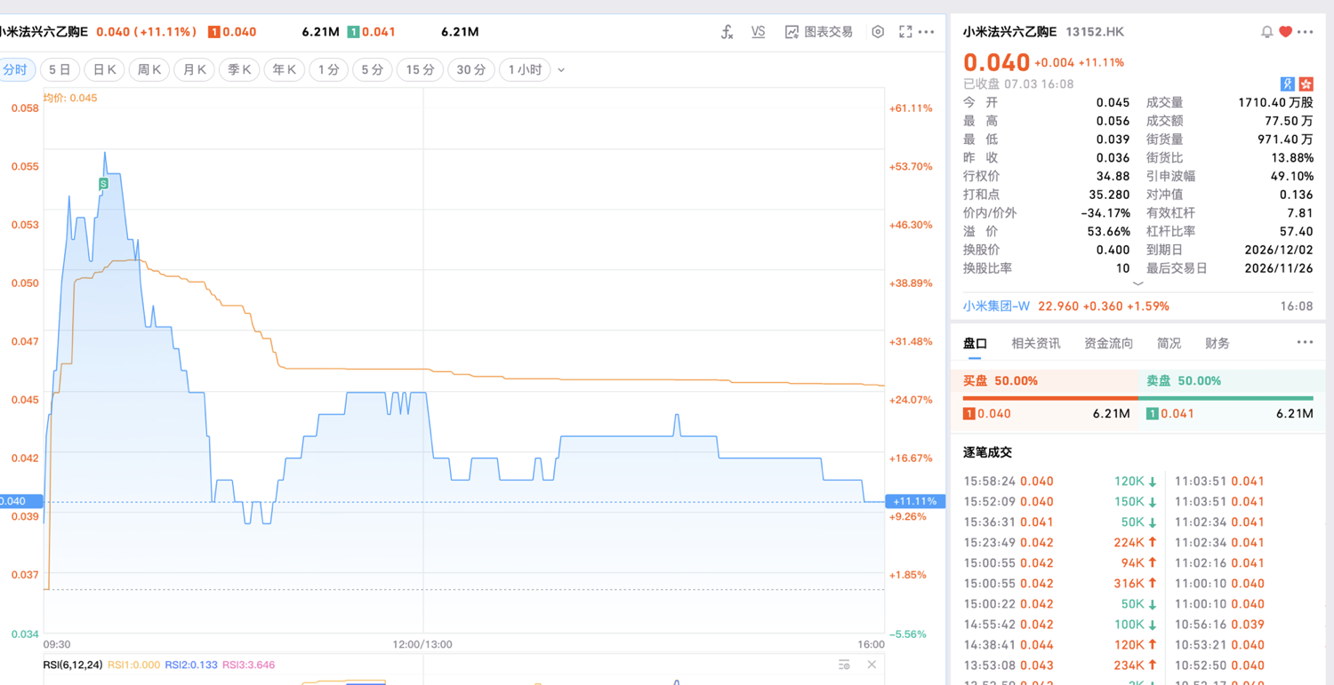Click the RSI3:3.646 value label
The image size is (1334, 685).
pyautogui.click(x=248, y=665)
